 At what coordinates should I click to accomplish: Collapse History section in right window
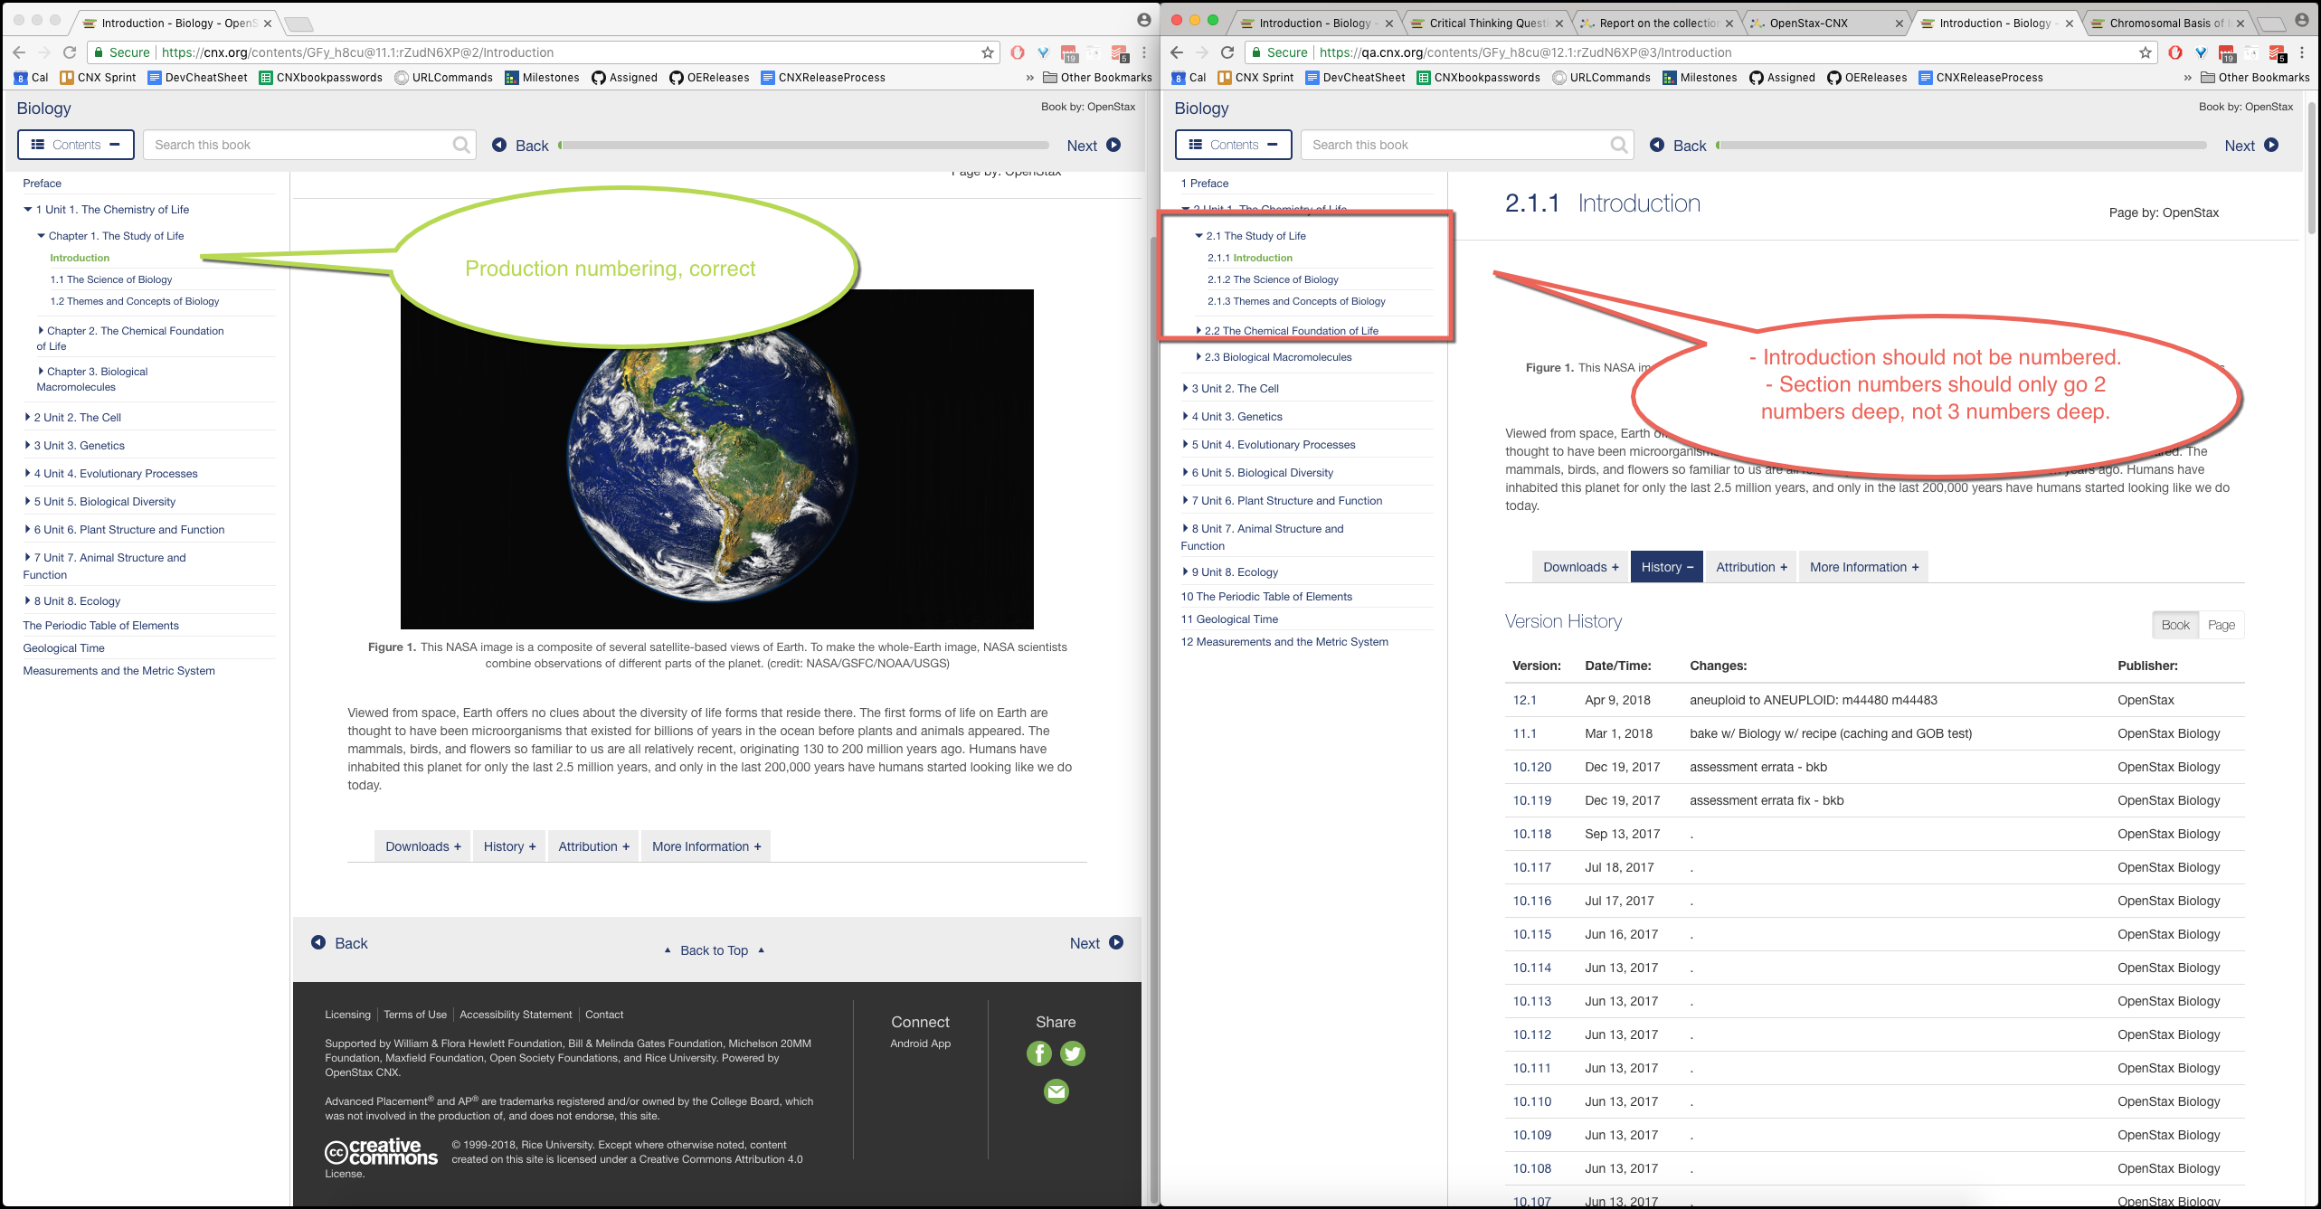pos(1666,567)
